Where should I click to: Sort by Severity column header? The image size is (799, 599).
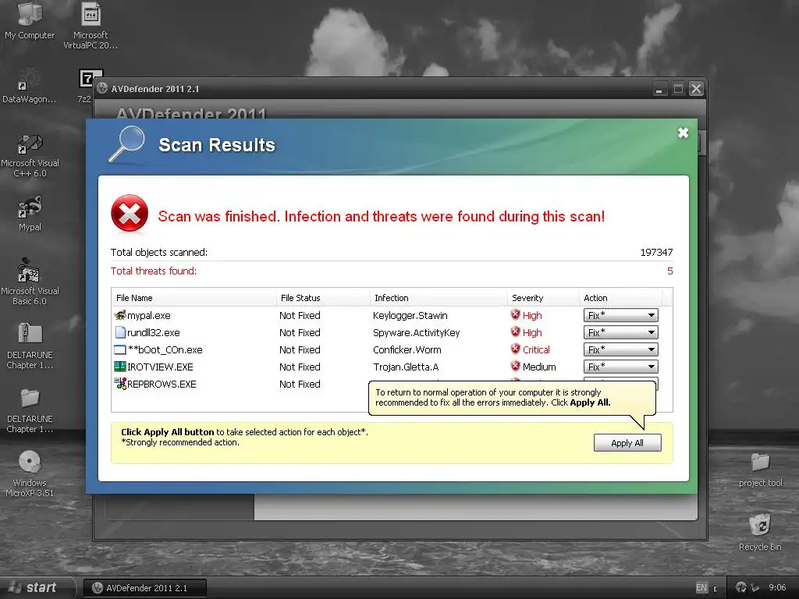(543, 298)
